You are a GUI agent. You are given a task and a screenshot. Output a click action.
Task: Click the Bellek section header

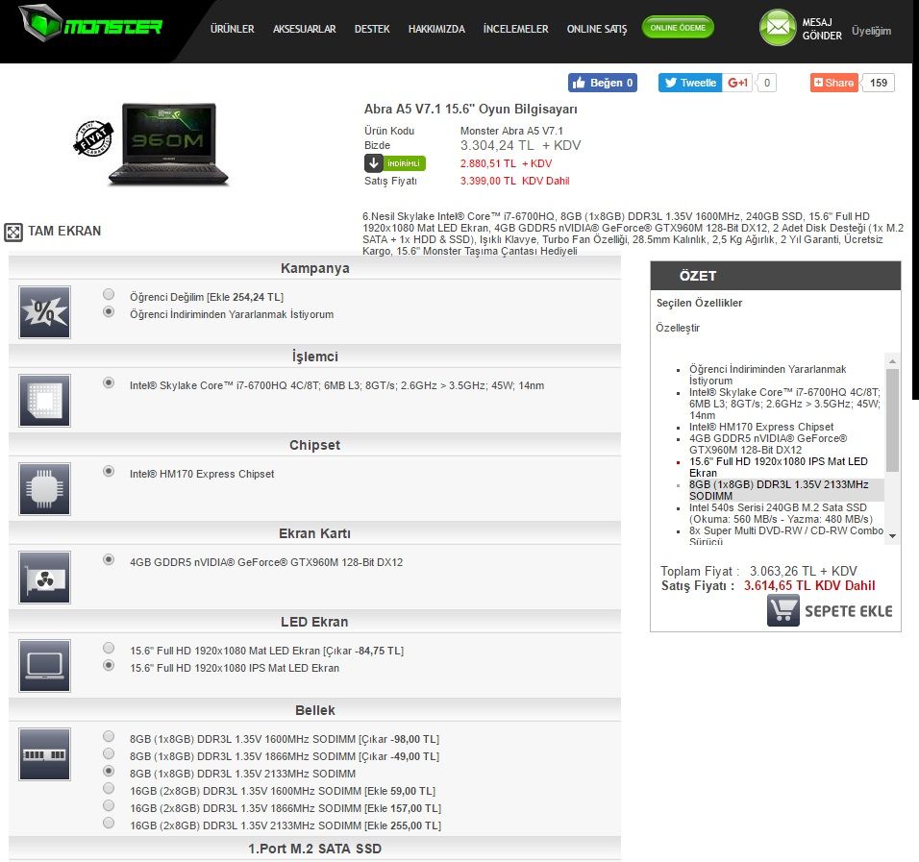coord(314,711)
